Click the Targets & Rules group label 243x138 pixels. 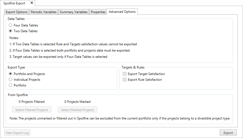[133, 67]
